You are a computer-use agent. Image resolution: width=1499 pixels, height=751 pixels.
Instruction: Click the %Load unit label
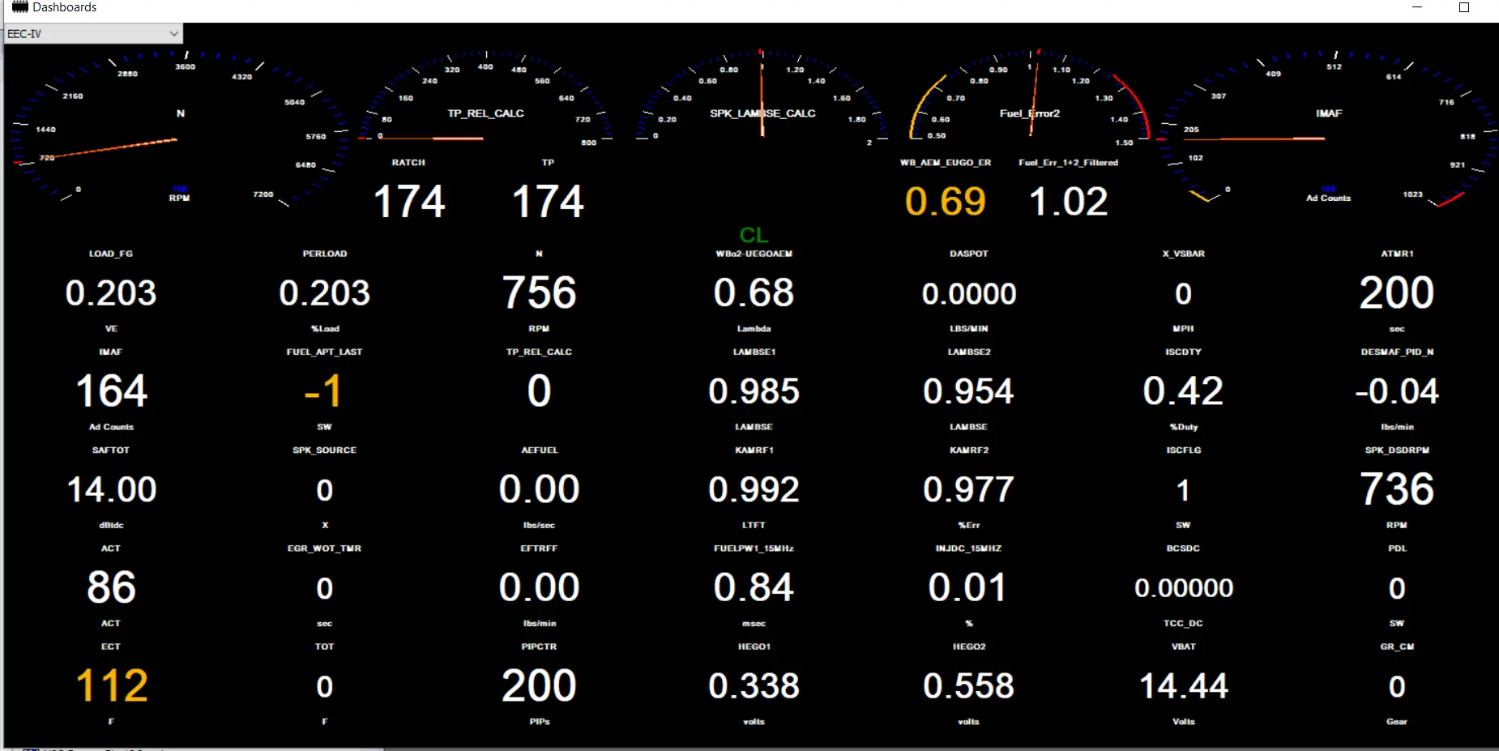[x=325, y=329]
